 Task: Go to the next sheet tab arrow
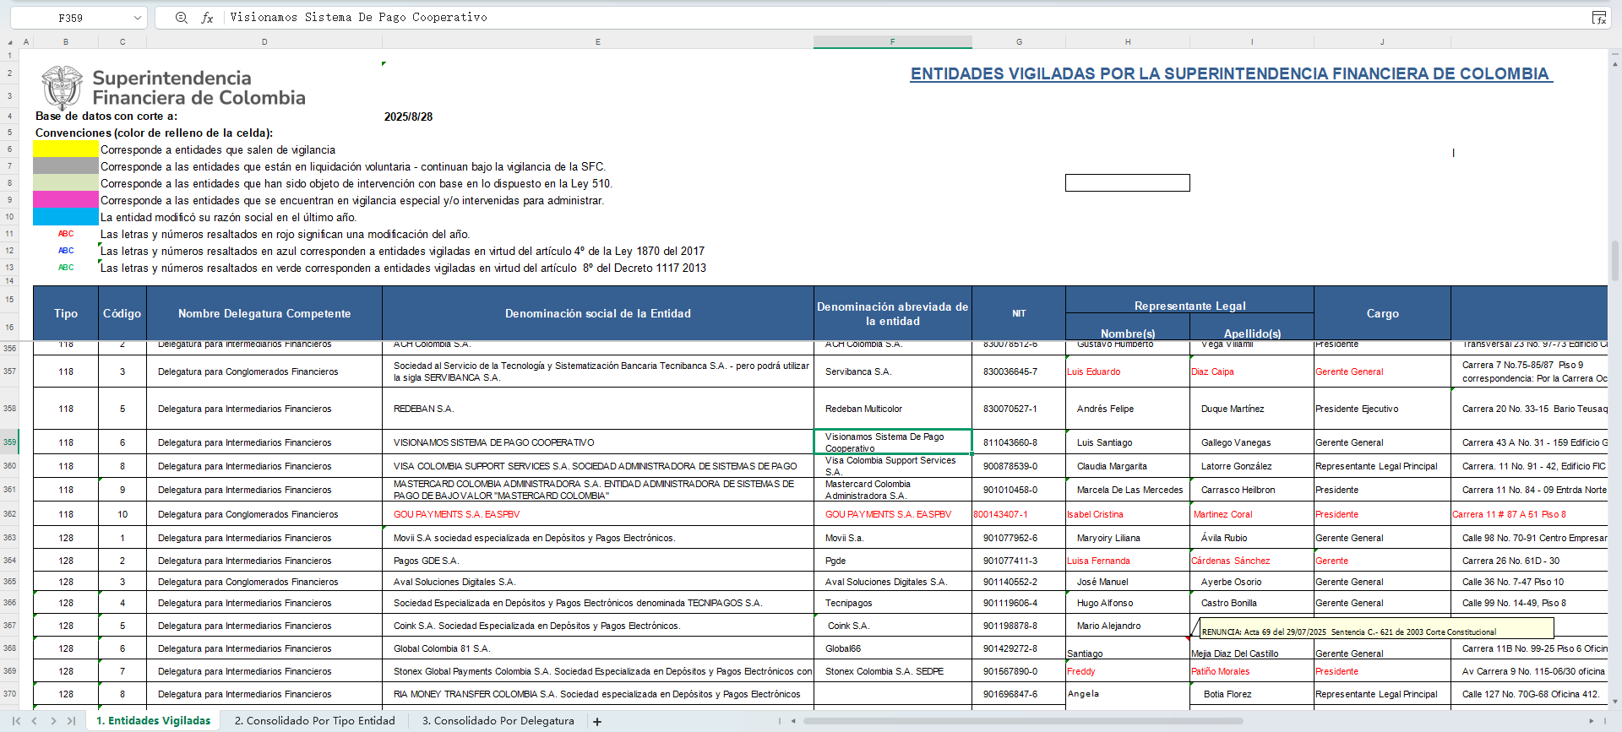53,721
